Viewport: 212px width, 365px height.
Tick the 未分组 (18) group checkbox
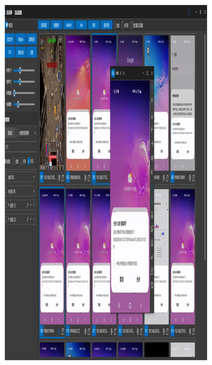[x=6, y=191]
